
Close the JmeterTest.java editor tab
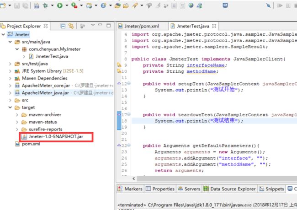[x=214, y=26]
